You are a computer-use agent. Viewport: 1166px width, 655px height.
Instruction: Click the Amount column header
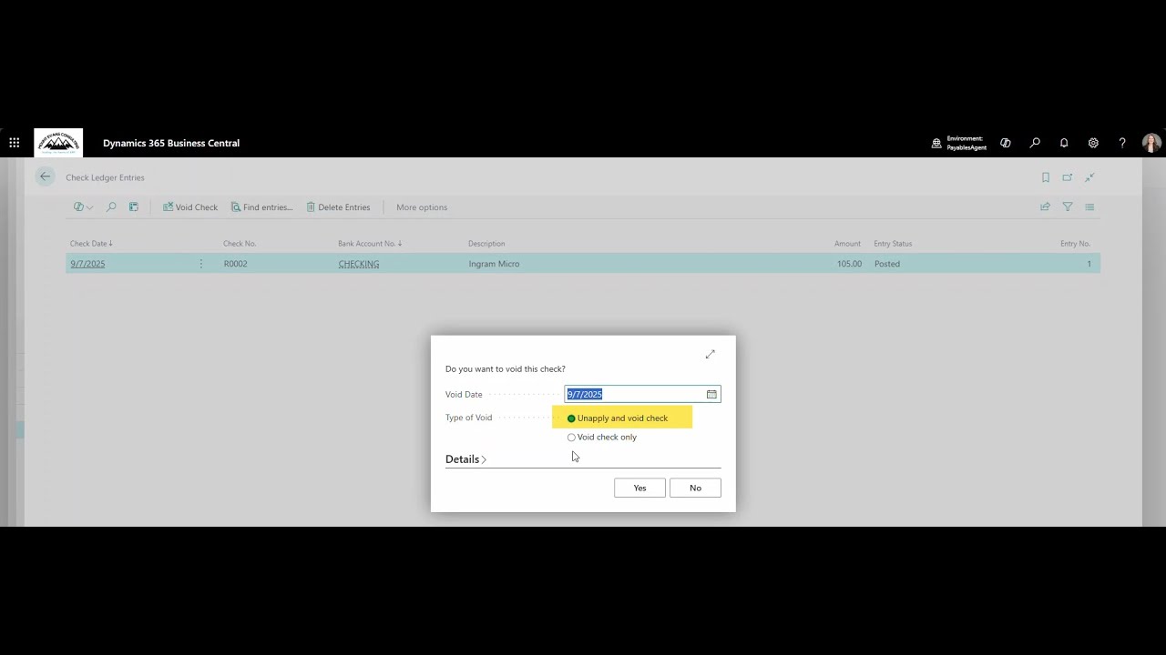[x=847, y=244]
